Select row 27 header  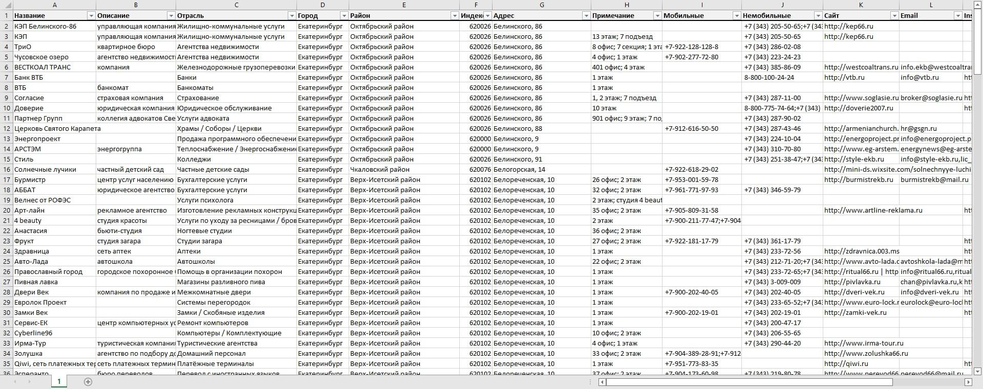tap(6, 282)
